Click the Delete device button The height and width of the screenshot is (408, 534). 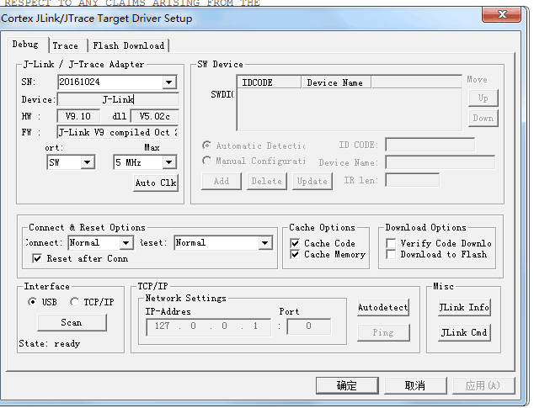pyautogui.click(x=267, y=182)
